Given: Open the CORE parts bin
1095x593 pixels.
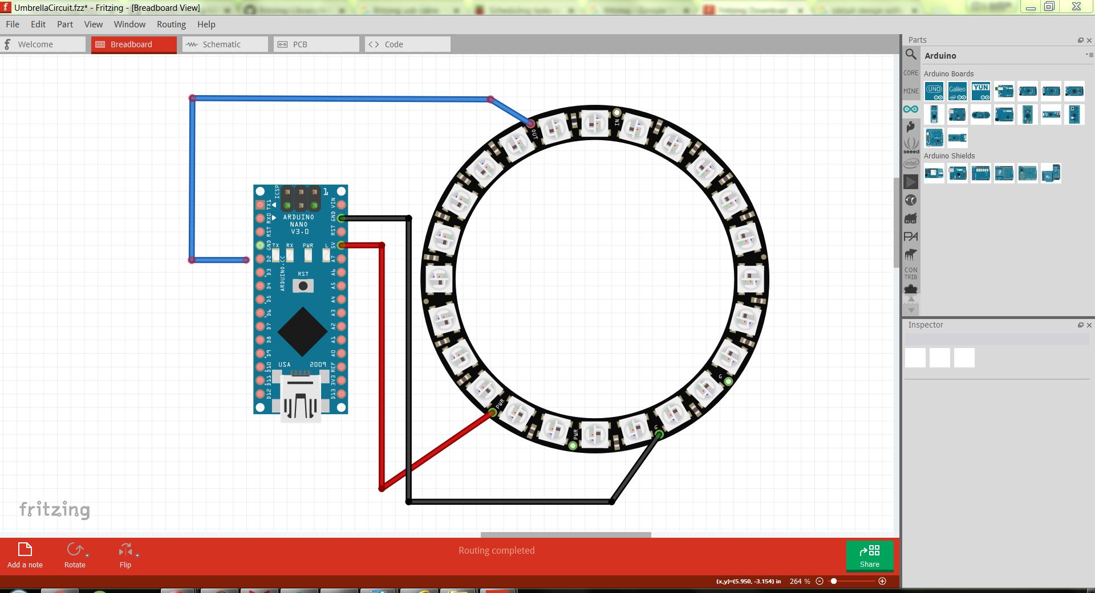Looking at the screenshot, I should [x=911, y=73].
